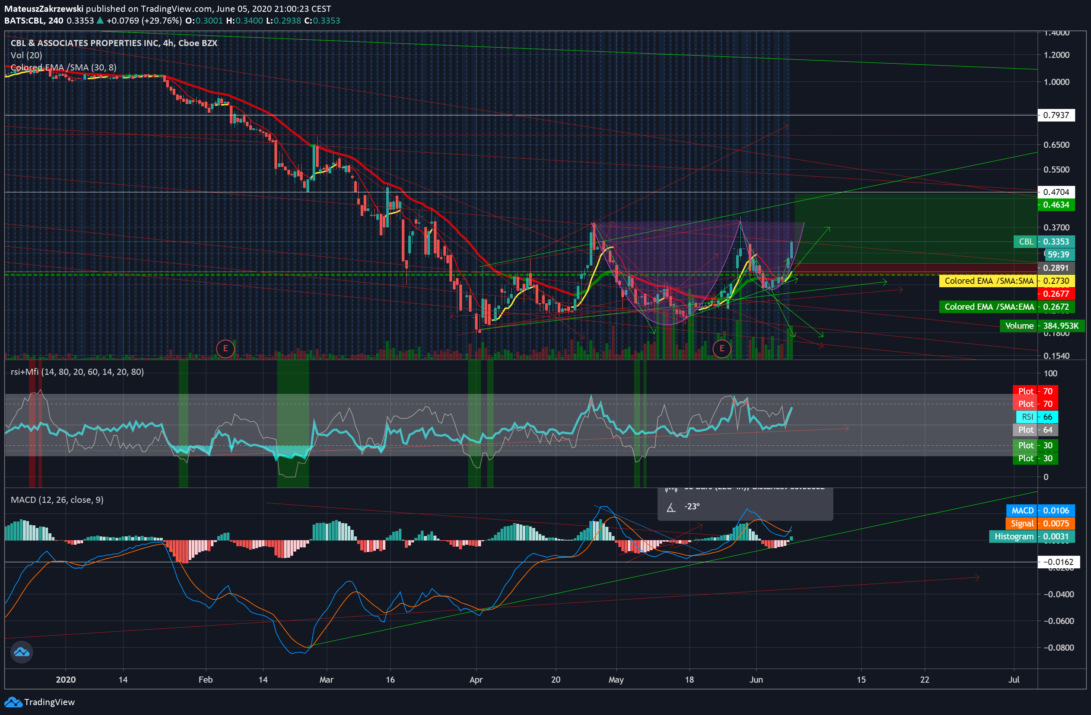Screen dimensions: 1091x715
Task: Click the Apr label on time axis
Action: pos(476,680)
